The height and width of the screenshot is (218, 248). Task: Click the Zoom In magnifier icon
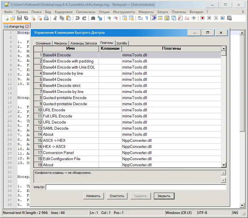pos(109,18)
